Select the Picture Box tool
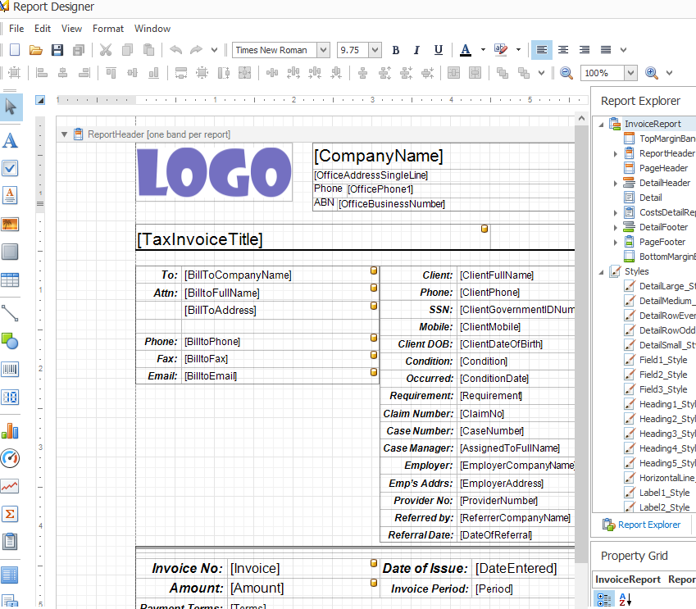 click(x=11, y=224)
